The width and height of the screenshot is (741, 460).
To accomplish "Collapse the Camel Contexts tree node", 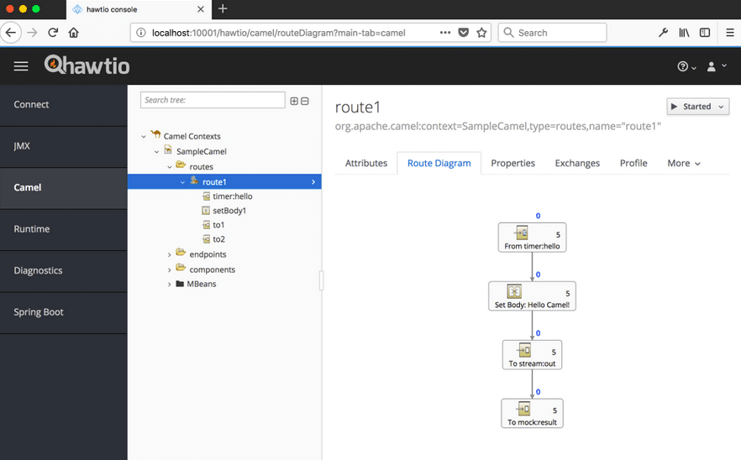I will pyautogui.click(x=144, y=137).
